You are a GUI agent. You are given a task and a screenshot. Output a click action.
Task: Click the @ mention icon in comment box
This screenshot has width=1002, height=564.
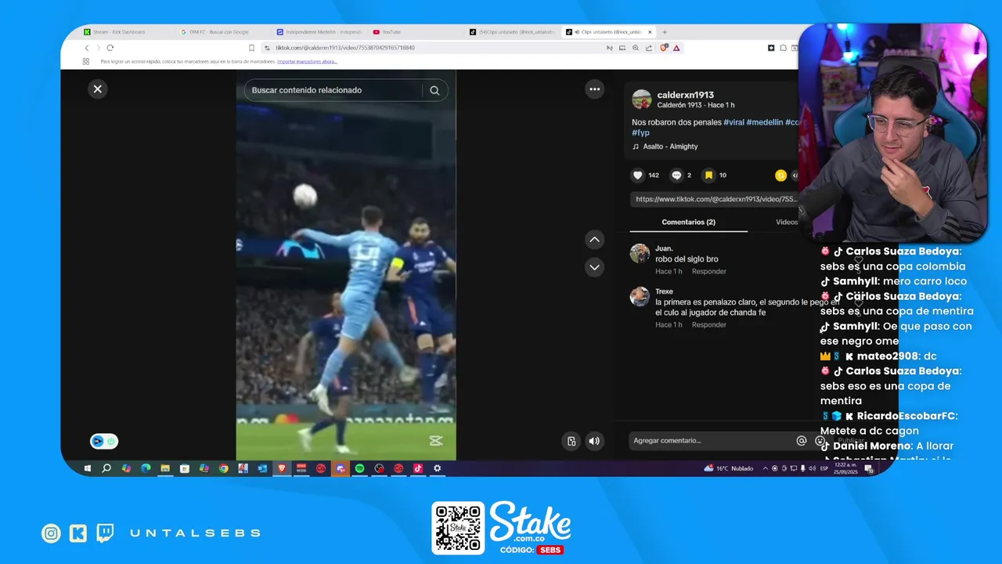coord(801,441)
